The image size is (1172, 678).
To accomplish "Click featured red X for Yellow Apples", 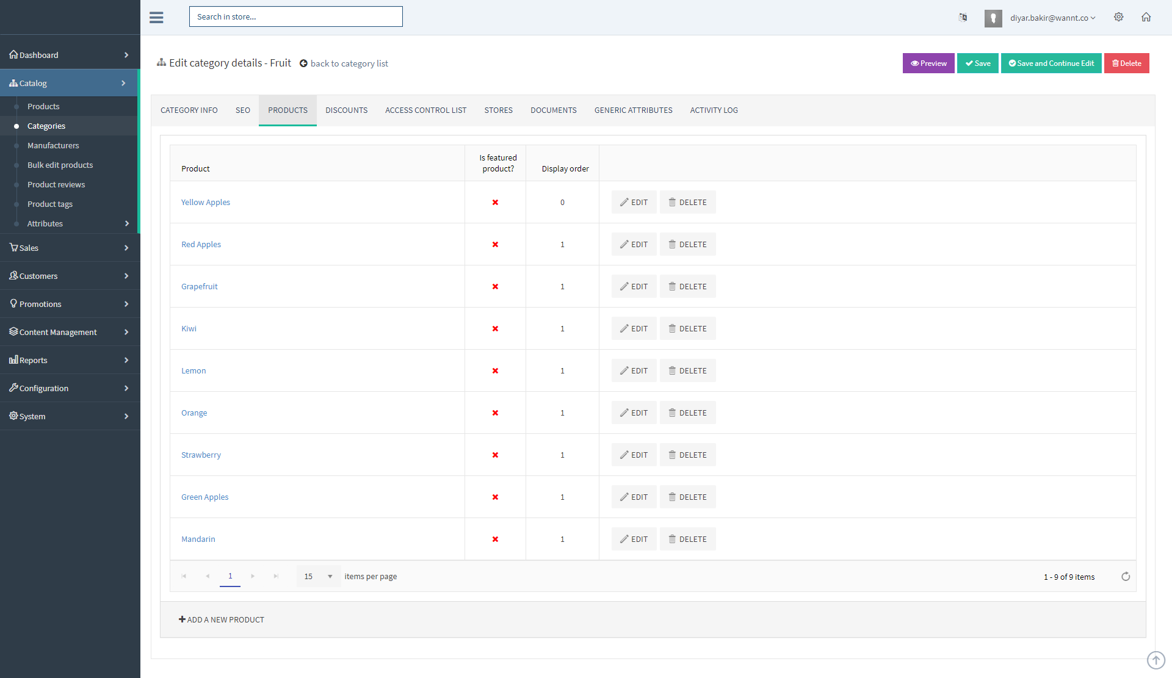I will [x=495, y=203].
